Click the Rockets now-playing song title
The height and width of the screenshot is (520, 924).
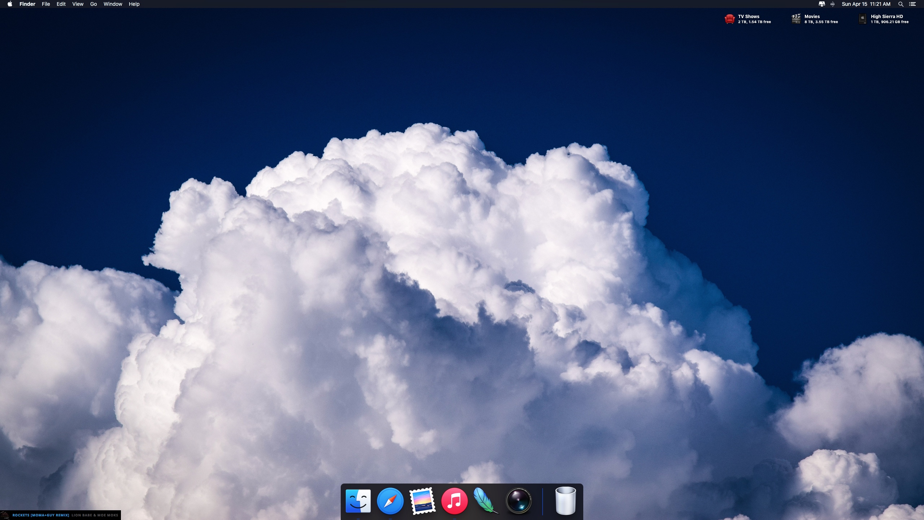coord(40,515)
